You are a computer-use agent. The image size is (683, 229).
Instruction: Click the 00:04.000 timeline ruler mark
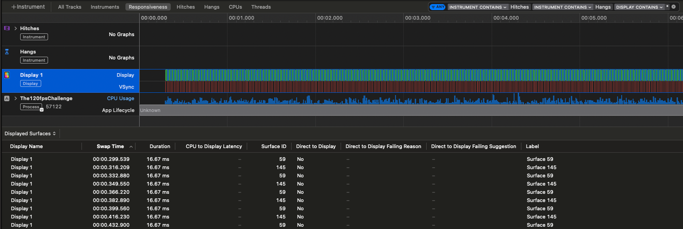506,18
